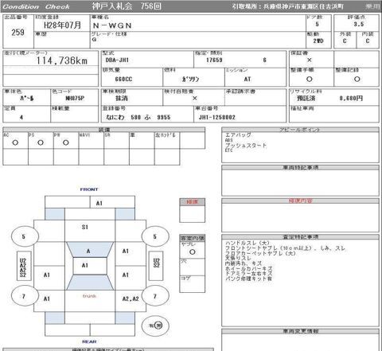Click the note "ハンドルスレ（大）"
Screen dimensions: 382x351
248,243
